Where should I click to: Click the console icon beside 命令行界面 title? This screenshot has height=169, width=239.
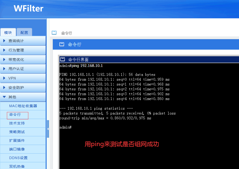pyautogui.click(x=62, y=59)
